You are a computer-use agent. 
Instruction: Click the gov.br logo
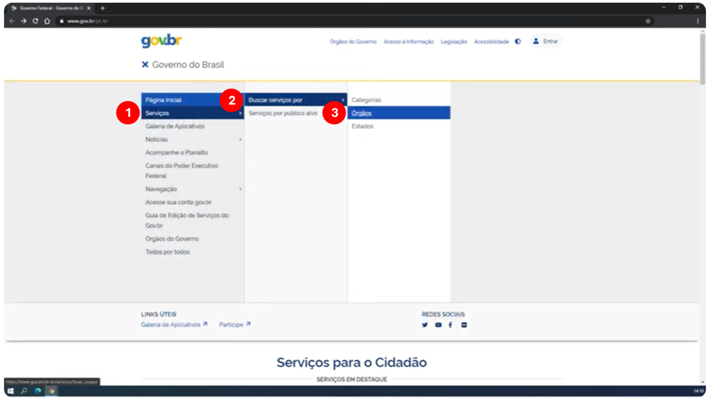(161, 41)
